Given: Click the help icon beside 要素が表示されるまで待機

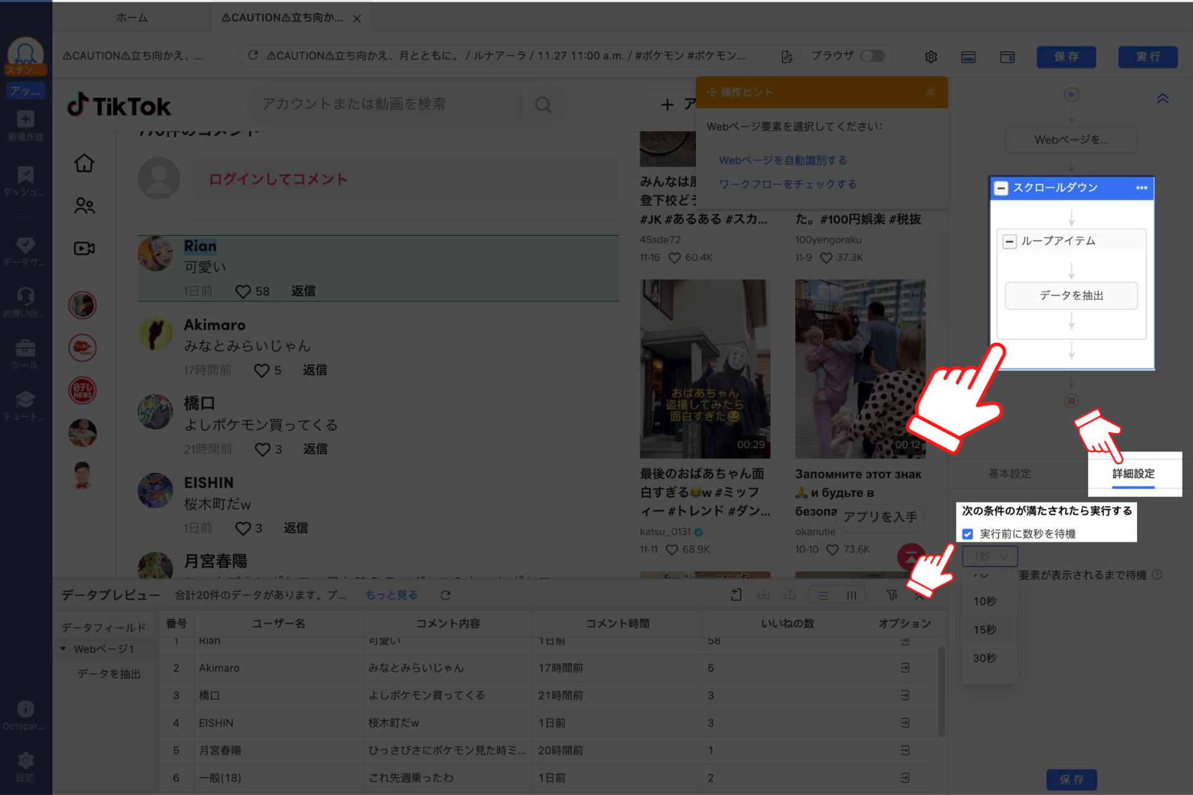Looking at the screenshot, I should coord(1157,575).
